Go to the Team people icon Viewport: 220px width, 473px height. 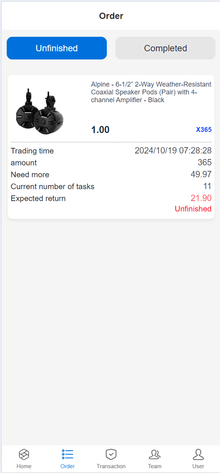[154, 454]
